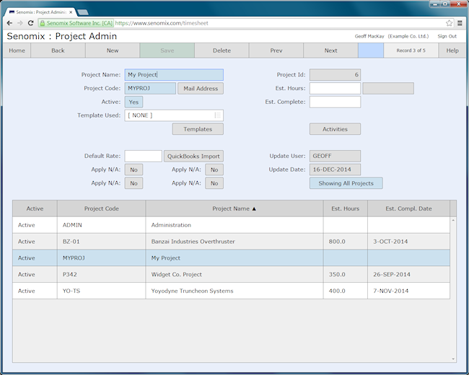
Task: Sort by the Project Code column header
Action: click(102, 208)
